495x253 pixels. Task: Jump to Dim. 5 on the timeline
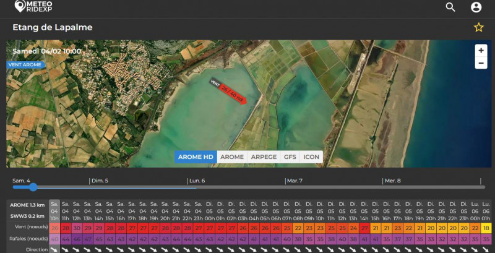click(x=100, y=181)
